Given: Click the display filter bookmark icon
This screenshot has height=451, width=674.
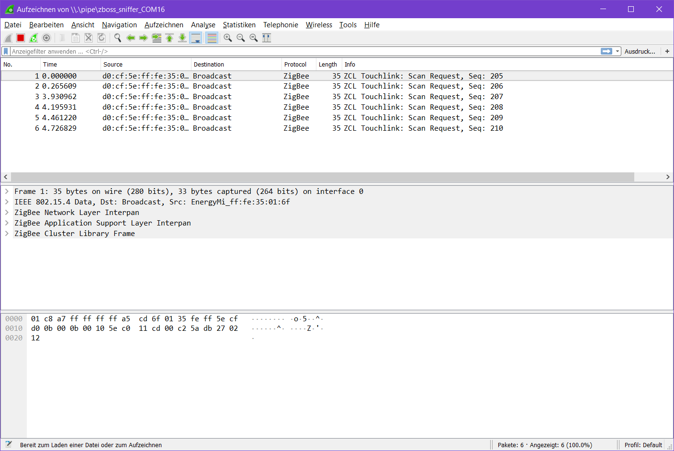Looking at the screenshot, I should (6, 51).
